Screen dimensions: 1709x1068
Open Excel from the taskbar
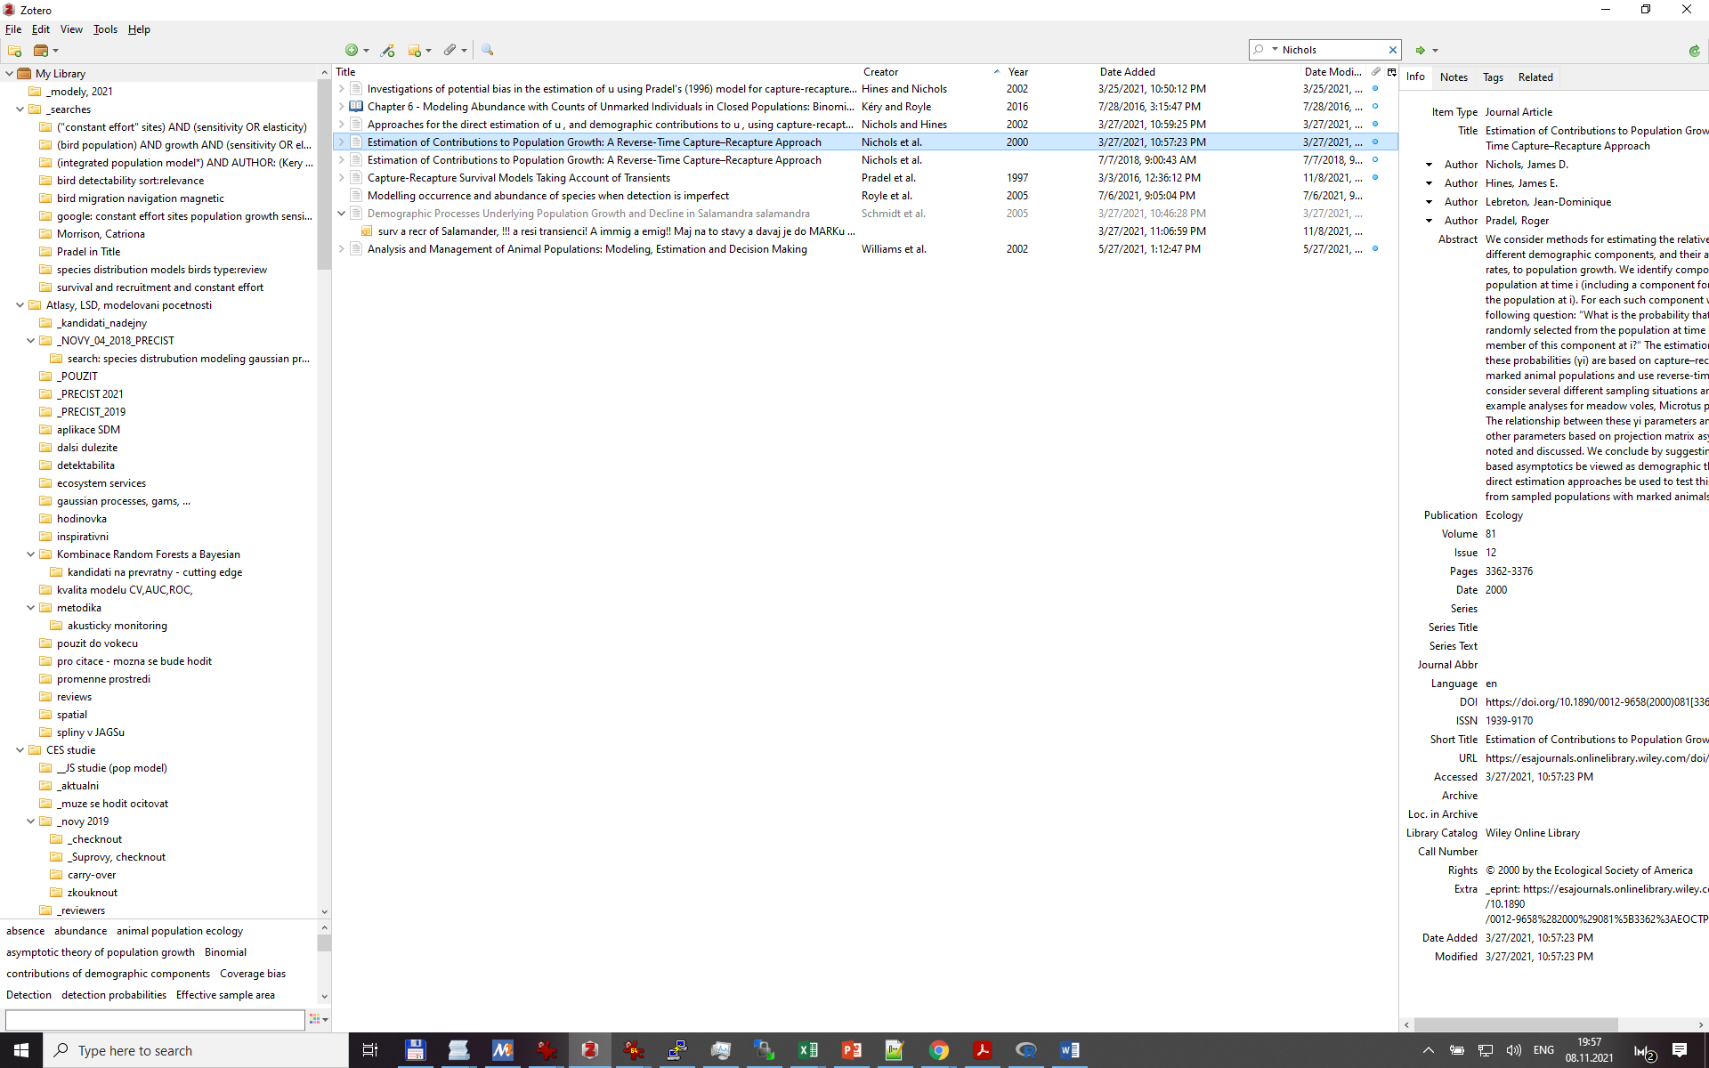pyautogui.click(x=808, y=1050)
